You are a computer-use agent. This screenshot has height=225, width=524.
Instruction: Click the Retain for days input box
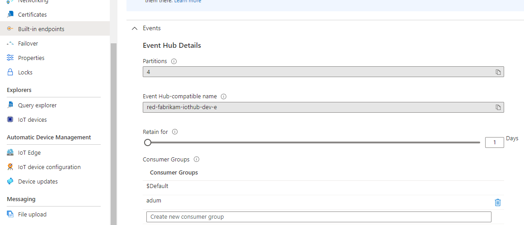[494, 142]
